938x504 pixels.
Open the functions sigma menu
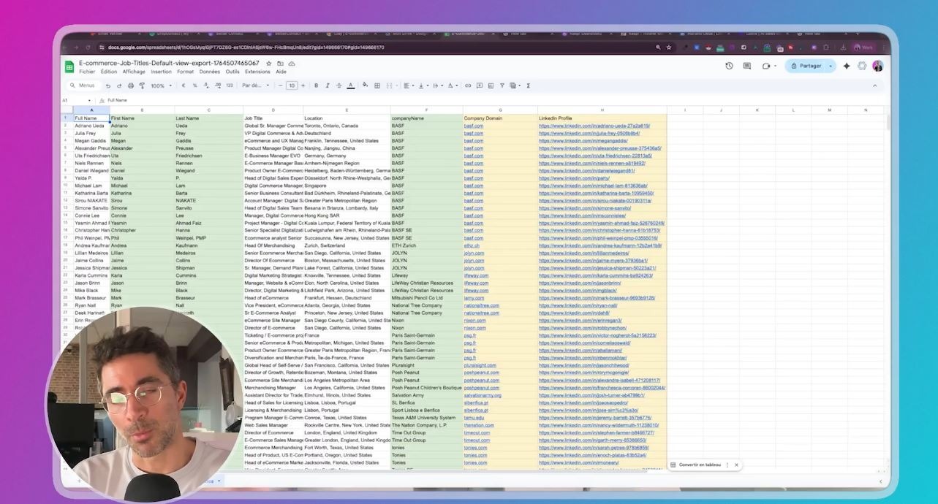pos(529,85)
